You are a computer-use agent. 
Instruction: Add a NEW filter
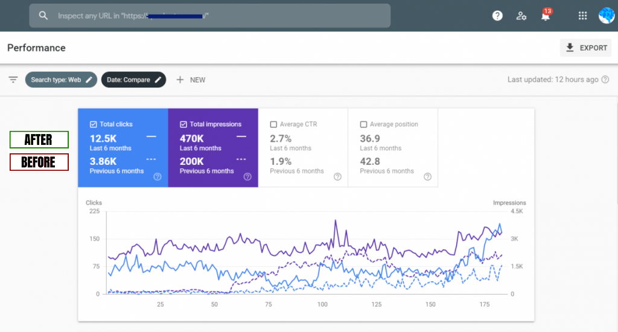[191, 80]
